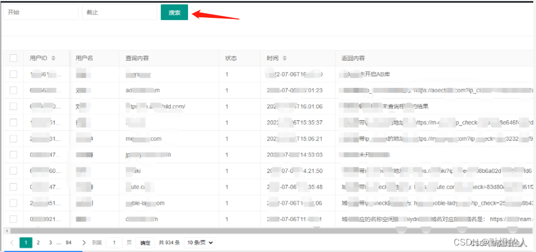This screenshot has width=536, height=252.
Task: Click the time cell ending 14:53:03
Action: (x=298, y=154)
